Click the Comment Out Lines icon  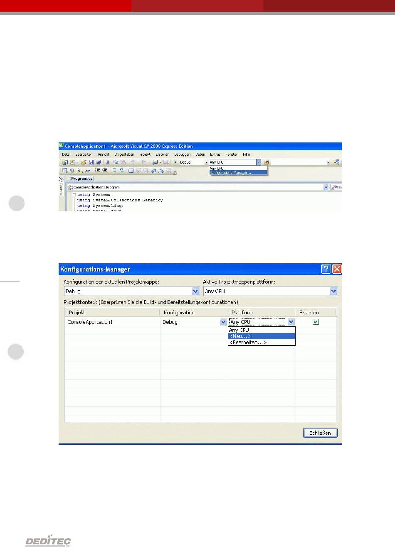tap(114, 171)
